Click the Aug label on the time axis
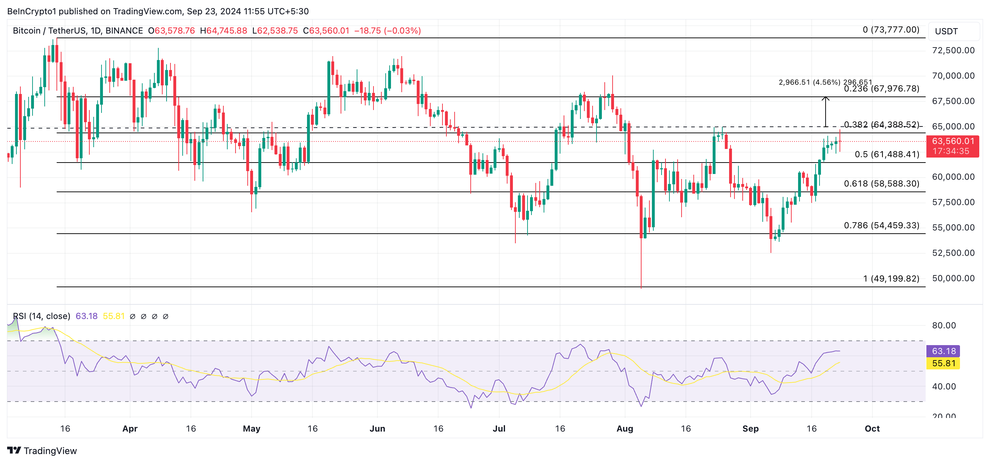 click(624, 428)
